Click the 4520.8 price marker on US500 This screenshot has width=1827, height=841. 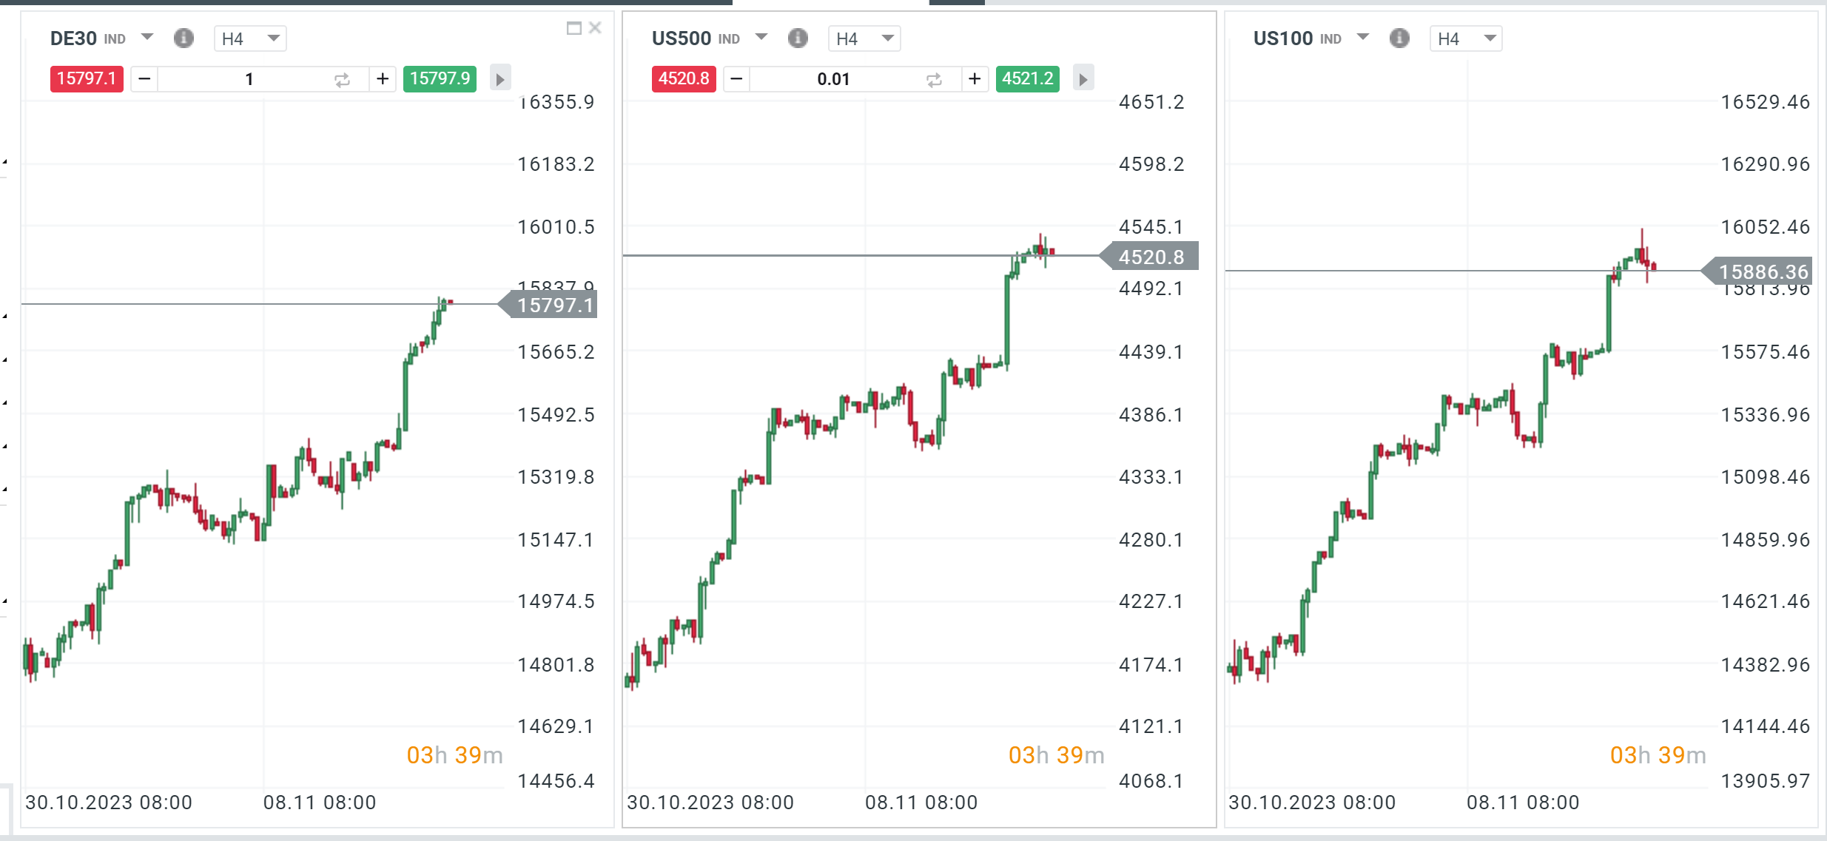pyautogui.click(x=1151, y=257)
